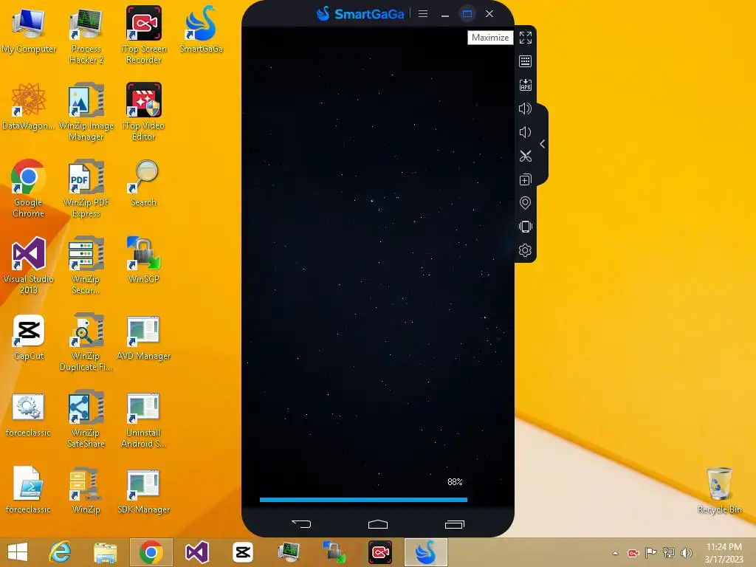Select Uninstall Android S... desktop icon
The height and width of the screenshot is (567, 756).
(x=144, y=419)
